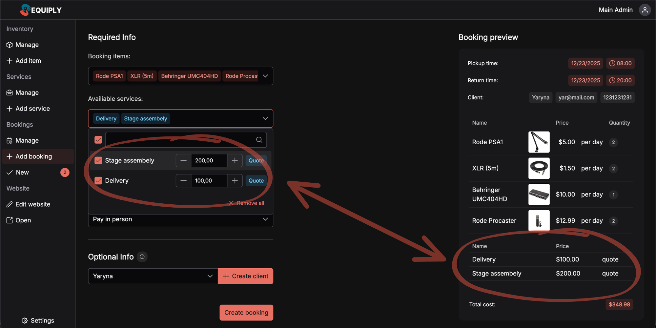Open the Add item menu entry
This screenshot has width=656, height=328.
[x=28, y=61]
